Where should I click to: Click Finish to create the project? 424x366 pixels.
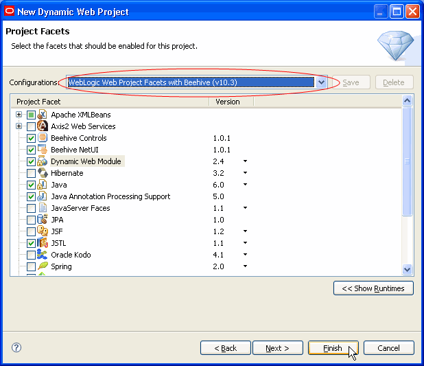coord(333,348)
